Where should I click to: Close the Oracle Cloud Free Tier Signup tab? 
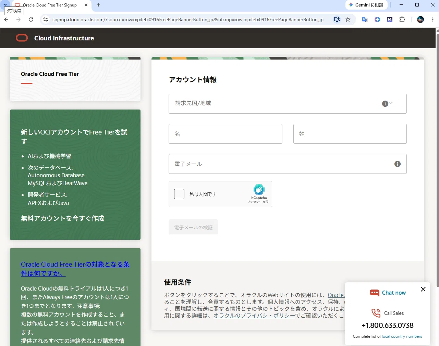pyautogui.click(x=86, y=5)
